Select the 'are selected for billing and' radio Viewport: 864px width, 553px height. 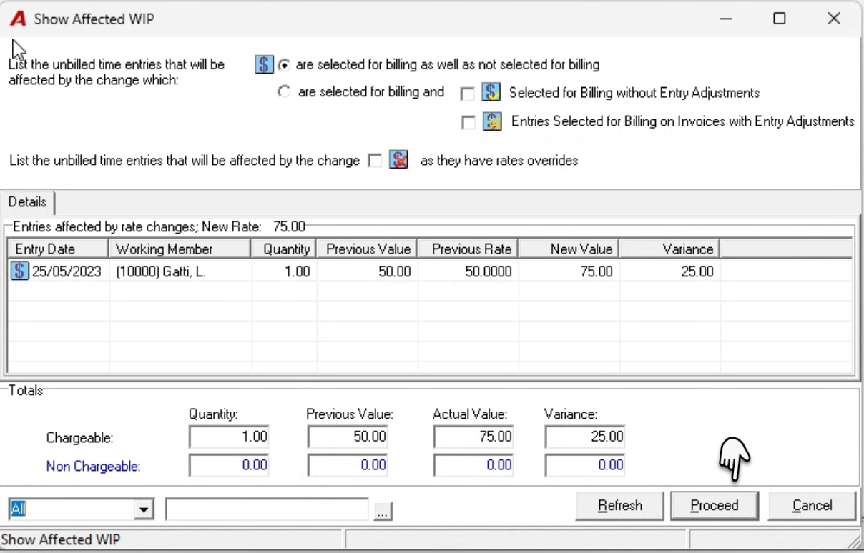click(284, 92)
